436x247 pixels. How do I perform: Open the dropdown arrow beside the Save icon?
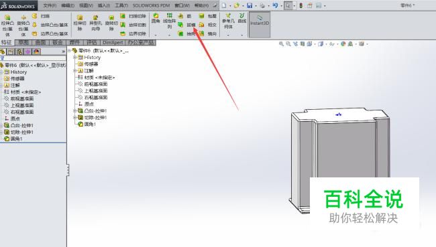coord(256,6)
